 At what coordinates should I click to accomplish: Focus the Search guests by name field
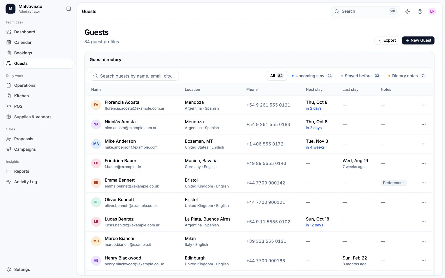point(134,76)
